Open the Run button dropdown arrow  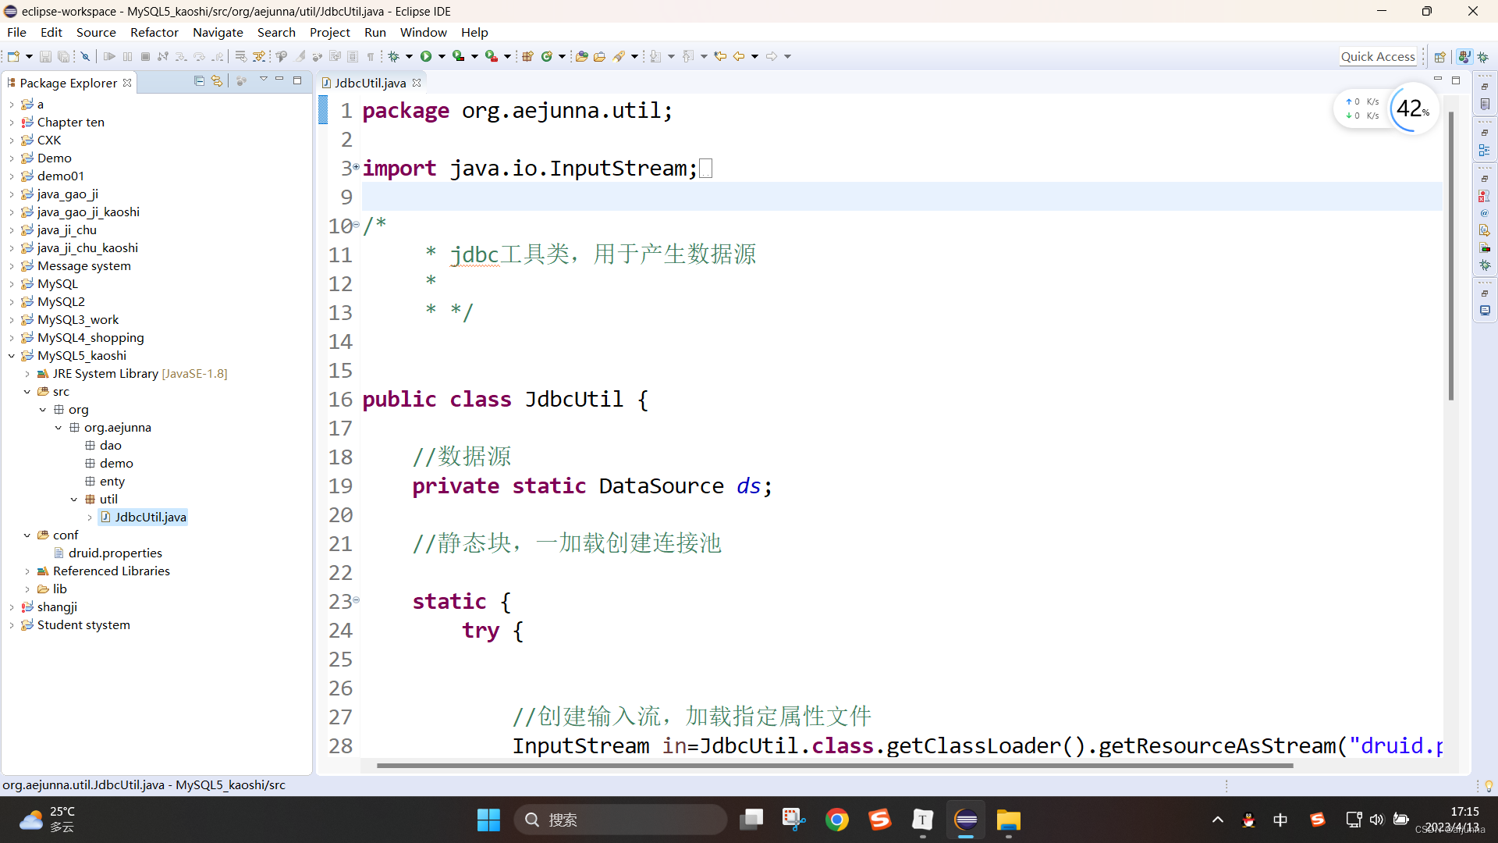pyautogui.click(x=442, y=56)
